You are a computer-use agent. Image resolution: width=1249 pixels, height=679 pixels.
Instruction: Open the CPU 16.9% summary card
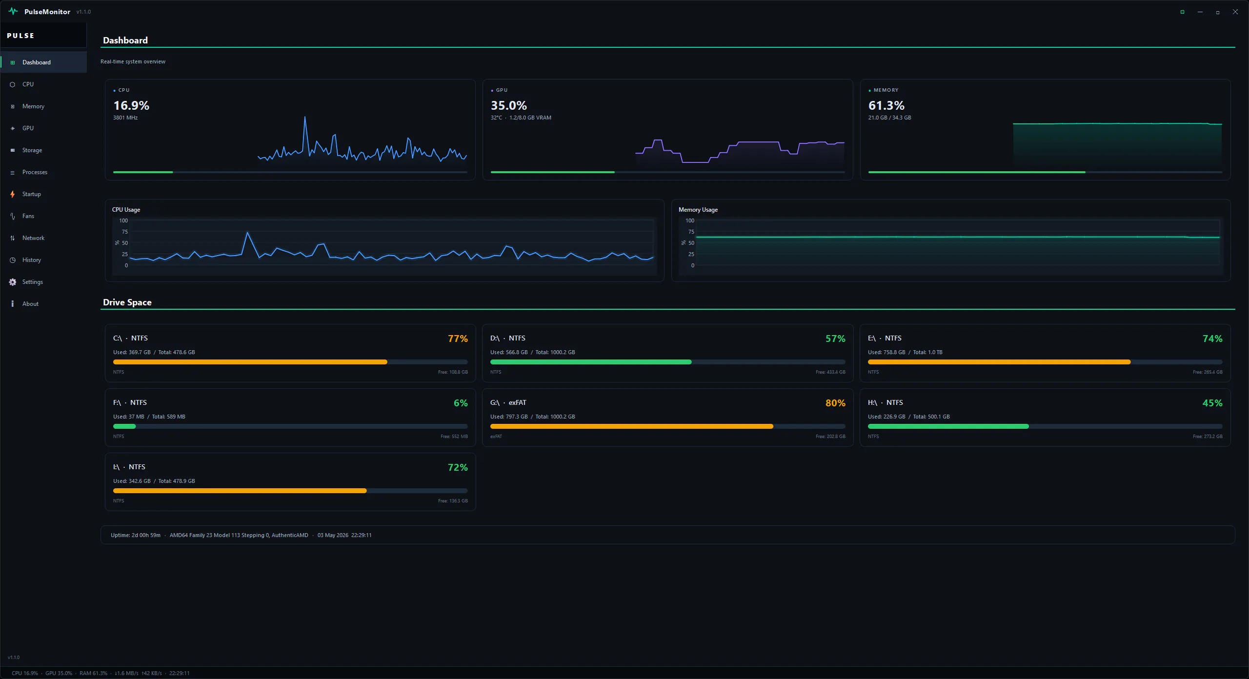[x=290, y=130]
